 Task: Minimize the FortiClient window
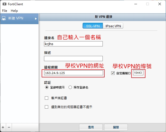click(136, 4)
